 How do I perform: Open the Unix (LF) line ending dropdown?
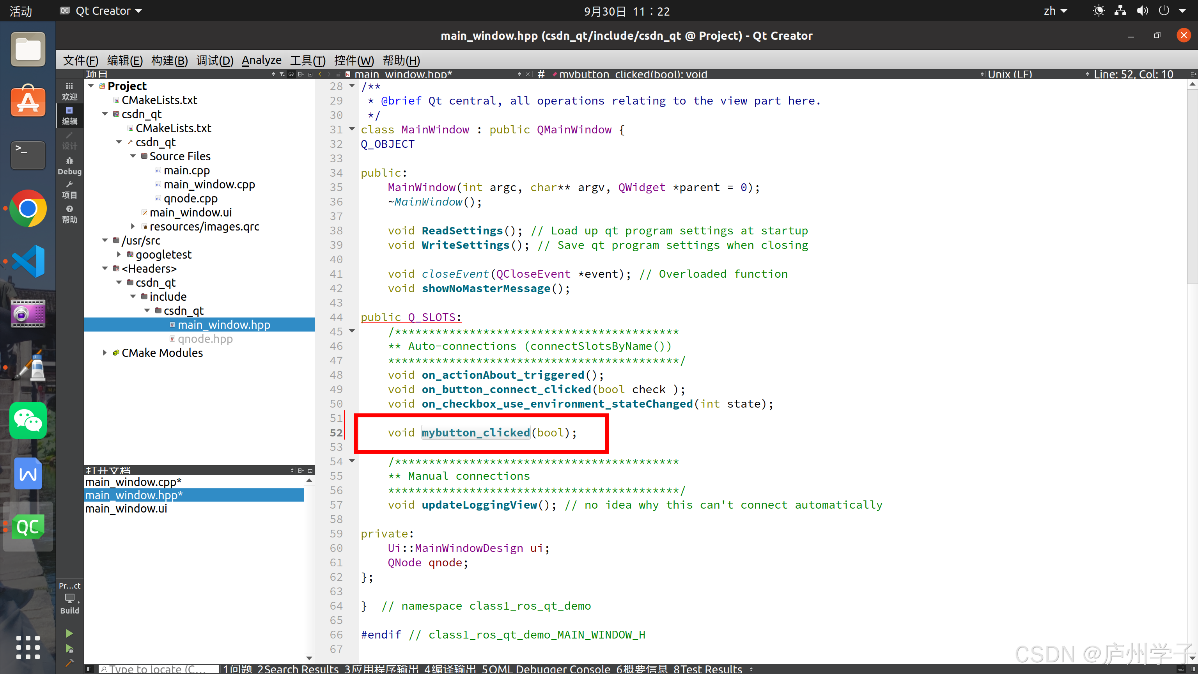1009,74
